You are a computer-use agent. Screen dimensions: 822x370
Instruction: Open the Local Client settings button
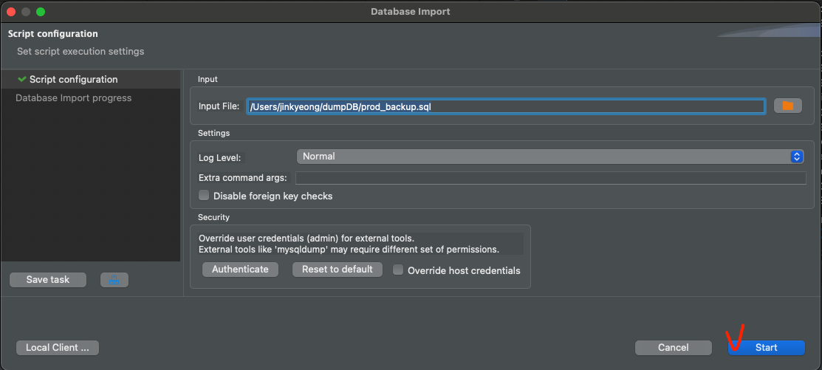tap(58, 347)
